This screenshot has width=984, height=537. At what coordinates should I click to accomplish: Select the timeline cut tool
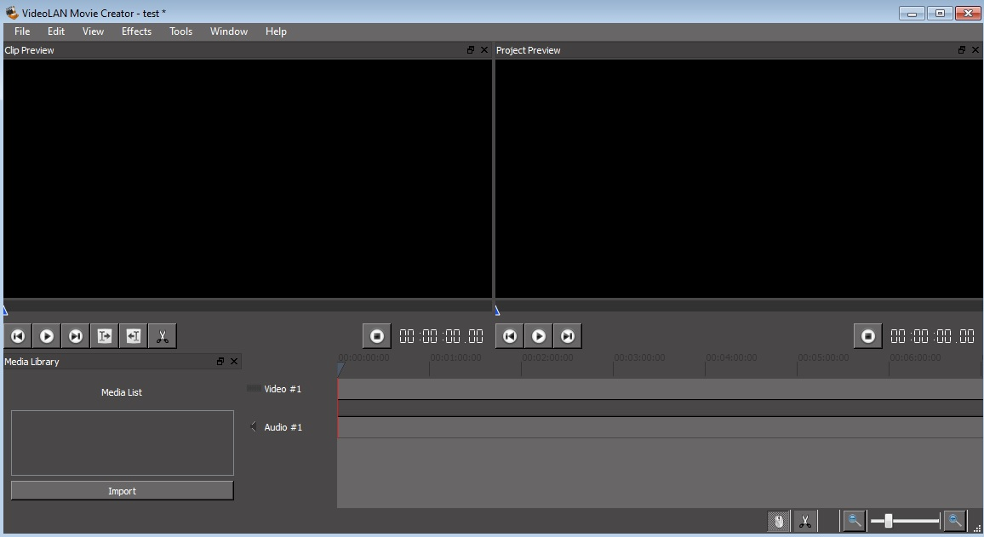tap(805, 521)
